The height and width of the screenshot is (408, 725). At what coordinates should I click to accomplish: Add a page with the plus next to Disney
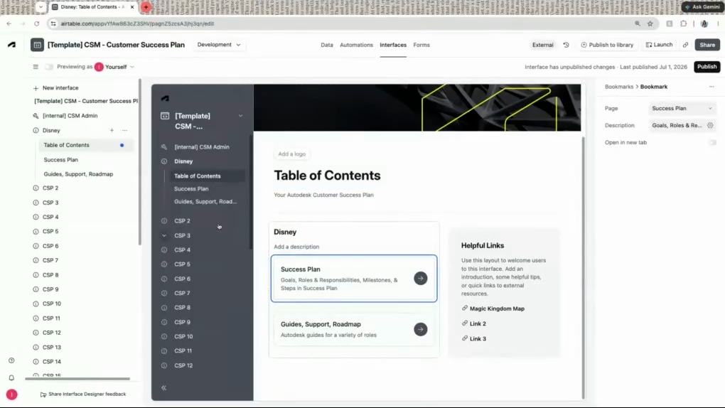(112, 131)
